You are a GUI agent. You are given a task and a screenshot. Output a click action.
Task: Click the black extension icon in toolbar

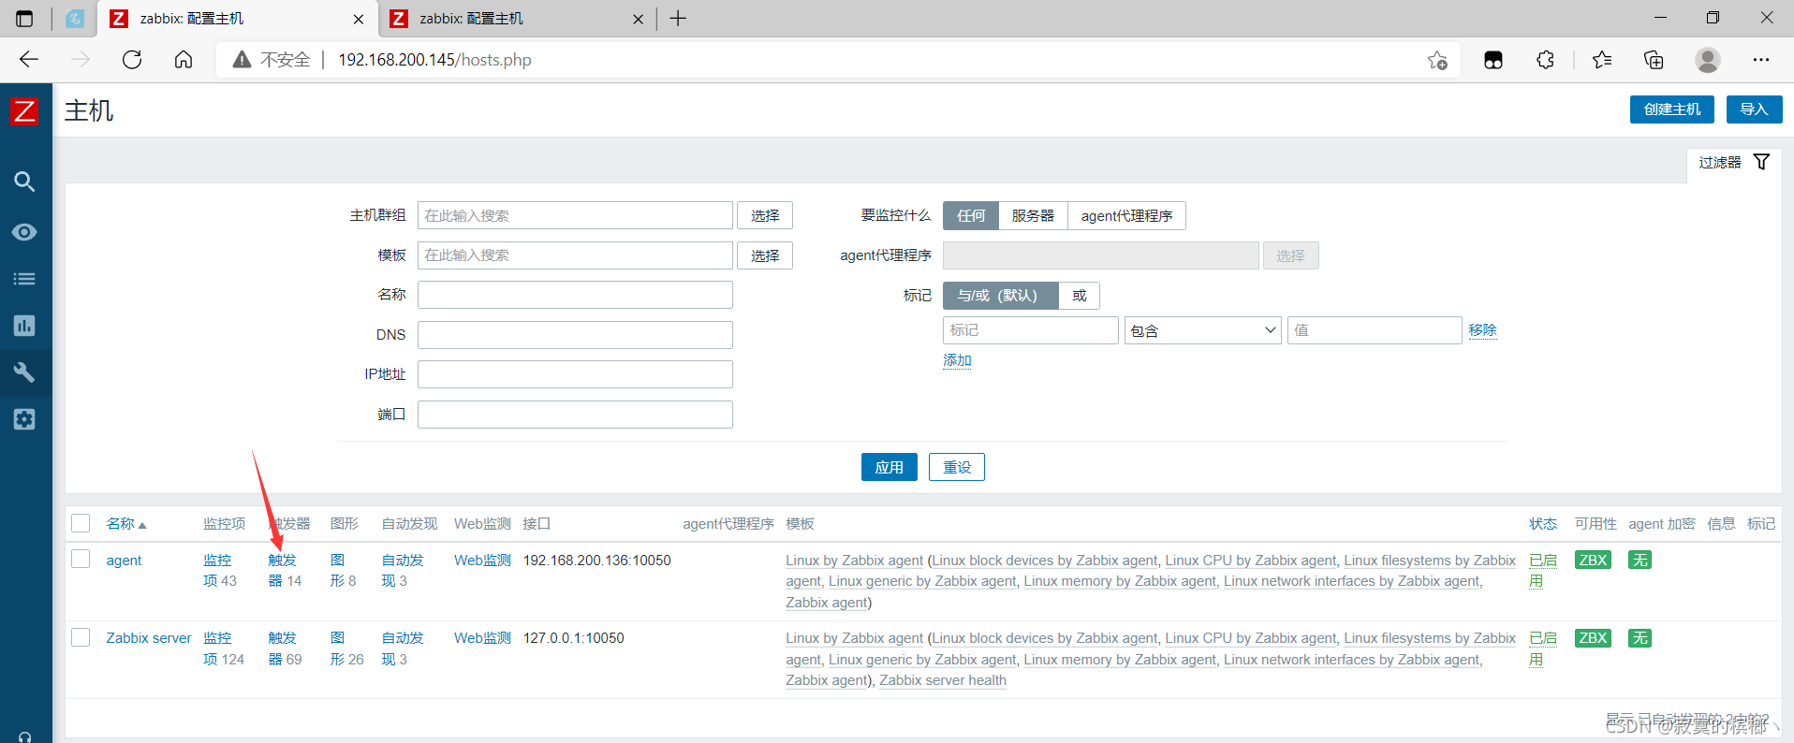[1493, 60]
